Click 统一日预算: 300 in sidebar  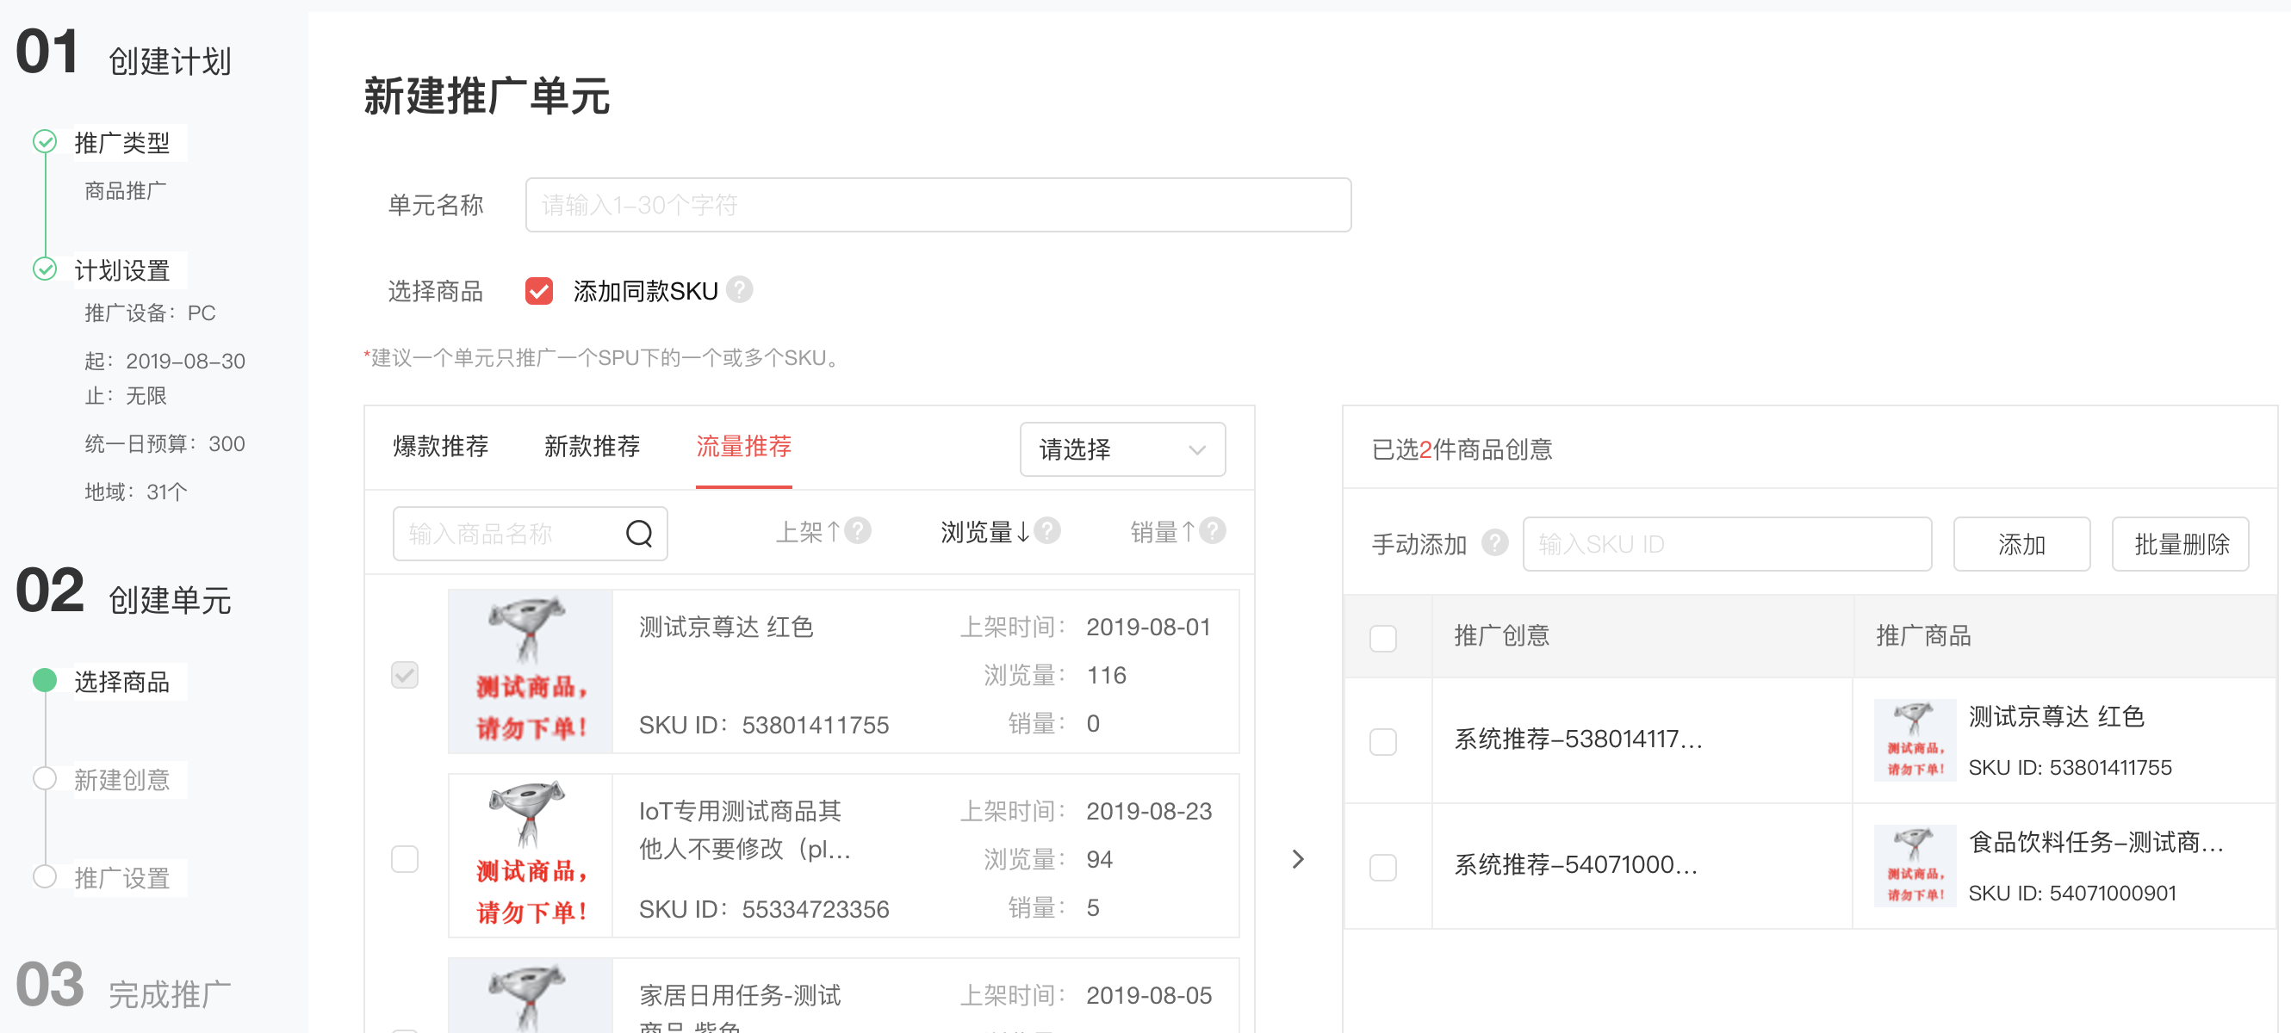click(x=165, y=443)
